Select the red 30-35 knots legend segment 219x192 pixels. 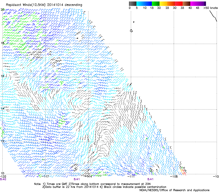click(179, 4)
